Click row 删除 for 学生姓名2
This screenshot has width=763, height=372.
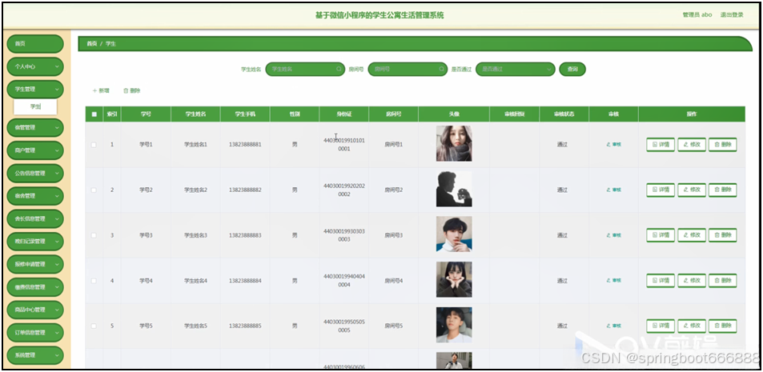click(723, 190)
